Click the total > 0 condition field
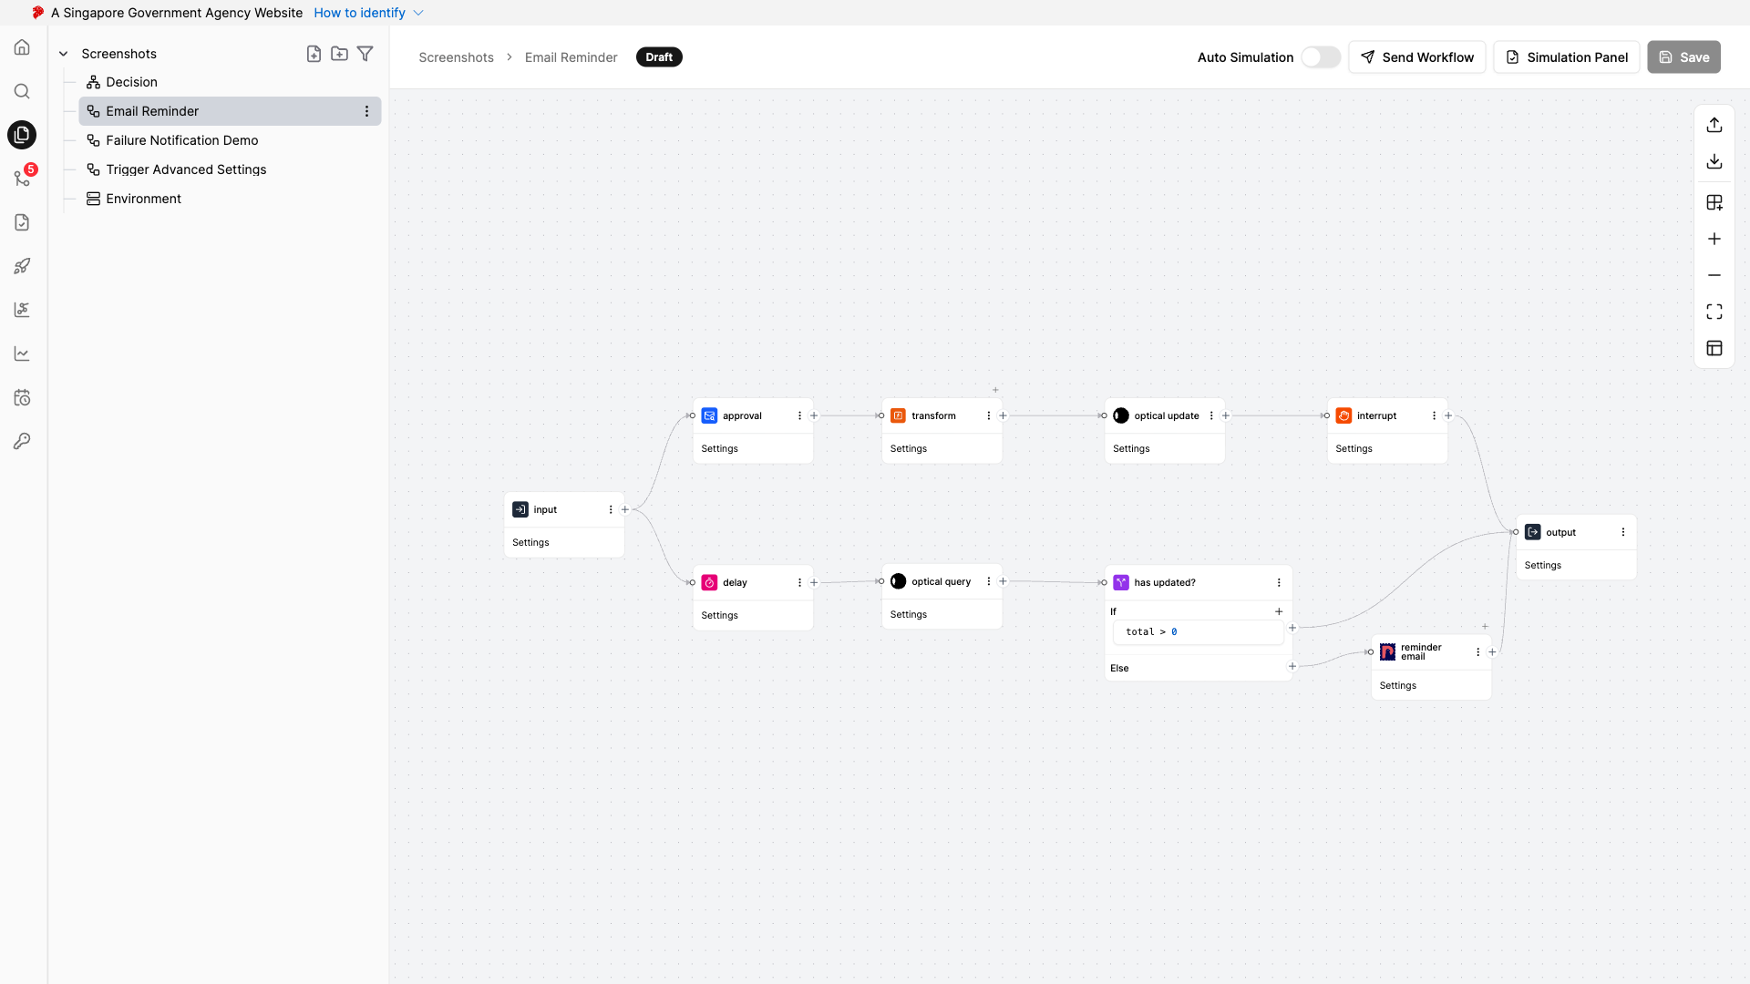Viewport: 1750px width, 984px height. (x=1198, y=631)
